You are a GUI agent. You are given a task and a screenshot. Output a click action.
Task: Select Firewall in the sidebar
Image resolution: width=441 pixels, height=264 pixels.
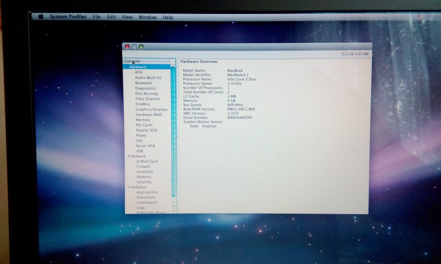click(143, 166)
